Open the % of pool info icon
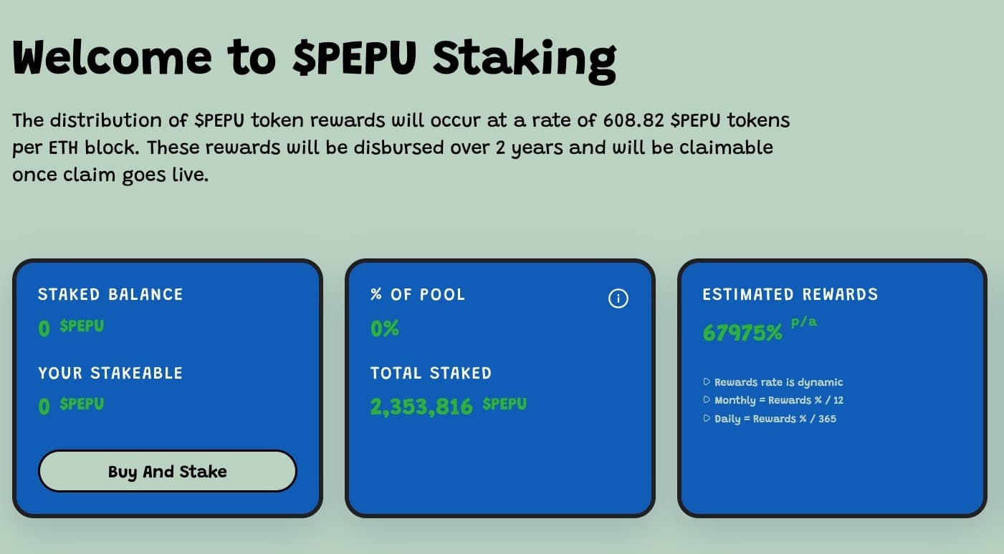Image resolution: width=1004 pixels, height=554 pixels. point(618,298)
